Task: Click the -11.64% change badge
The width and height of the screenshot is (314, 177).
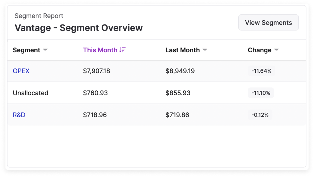Action: coord(261,71)
